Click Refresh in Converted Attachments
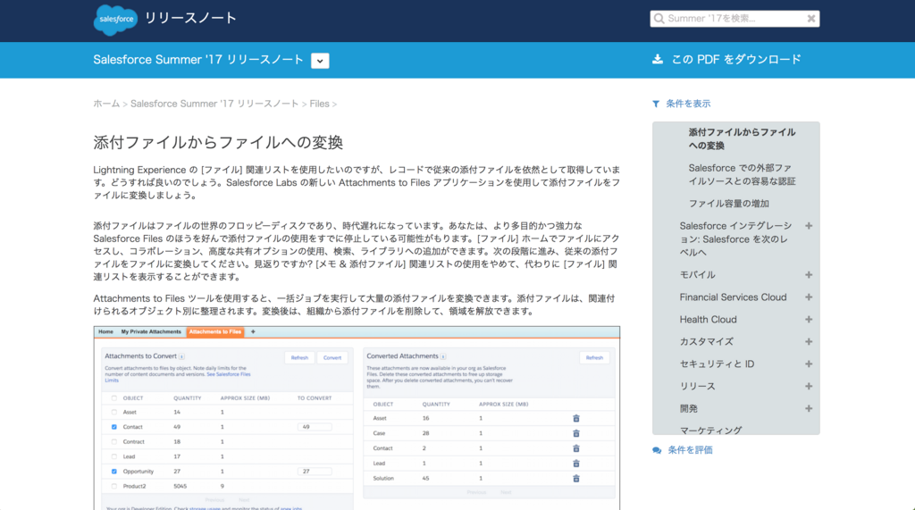This screenshot has width=915, height=510. (x=594, y=357)
